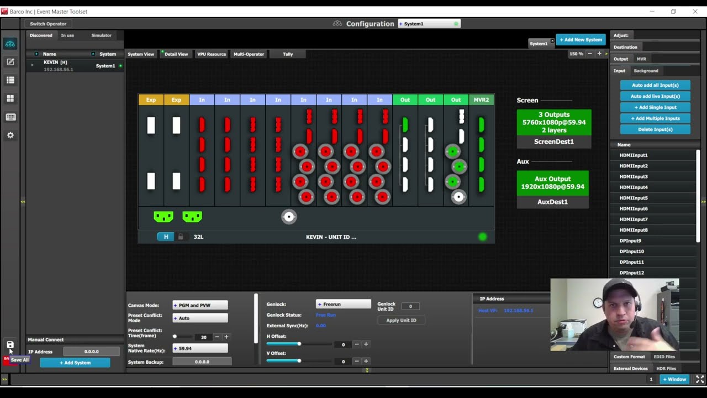Click the V Offset slider handle
The width and height of the screenshot is (707, 398).
[x=299, y=361]
